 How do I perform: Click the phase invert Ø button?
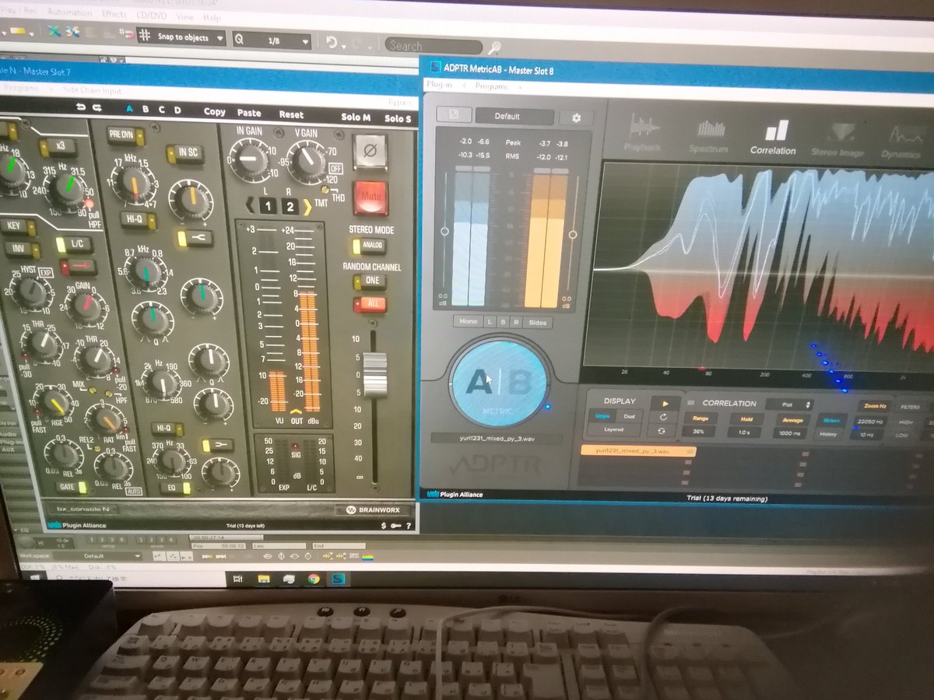pyautogui.click(x=370, y=151)
